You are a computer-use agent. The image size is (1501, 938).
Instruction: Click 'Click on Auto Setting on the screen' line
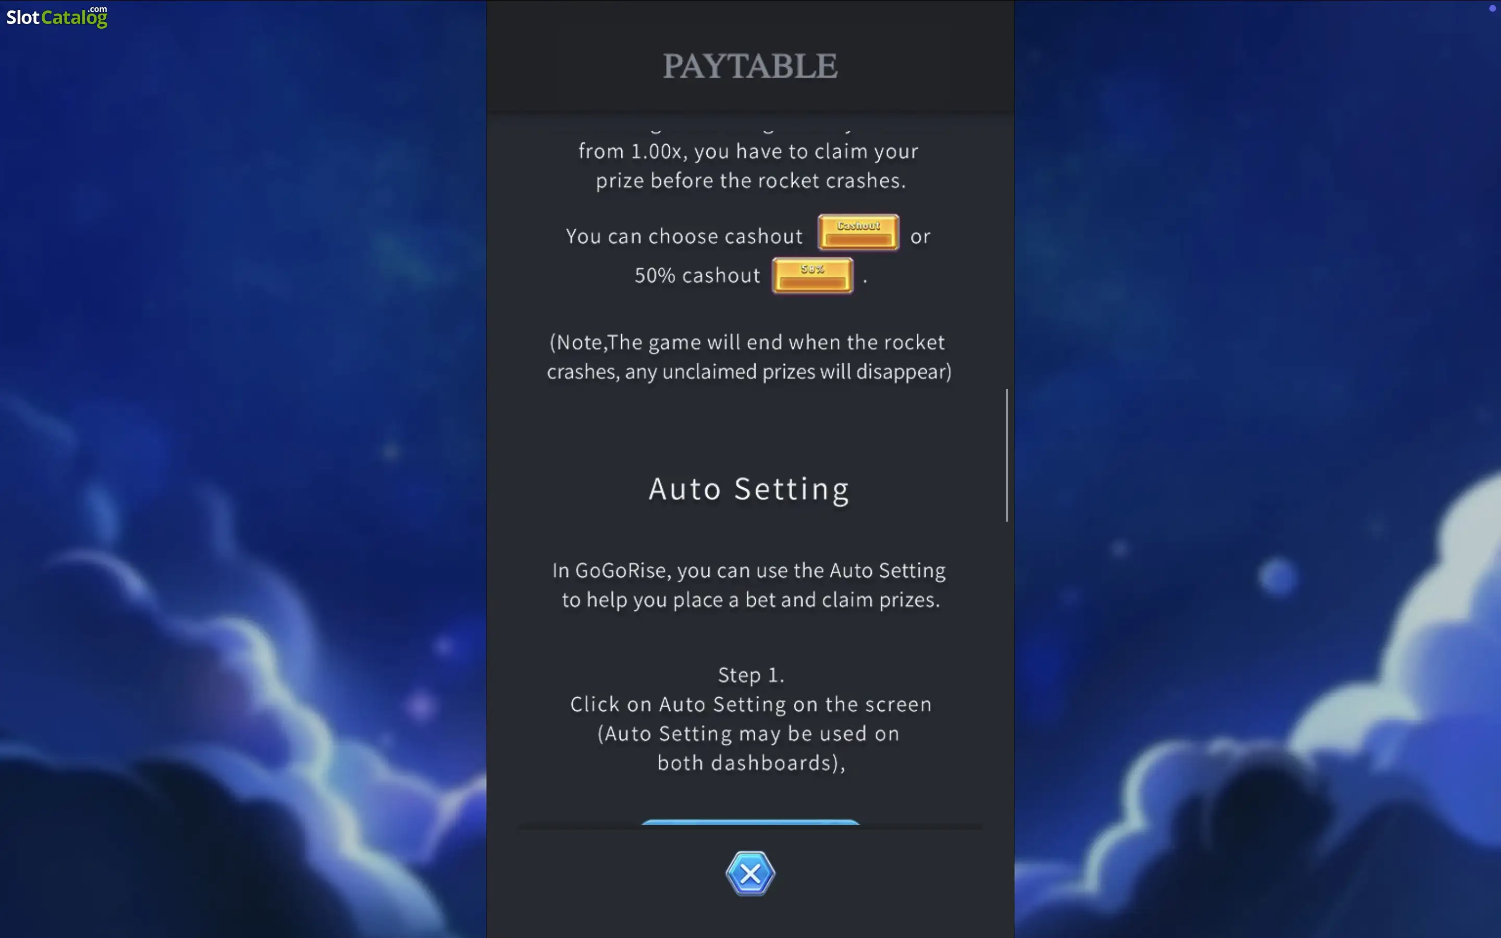point(750,705)
